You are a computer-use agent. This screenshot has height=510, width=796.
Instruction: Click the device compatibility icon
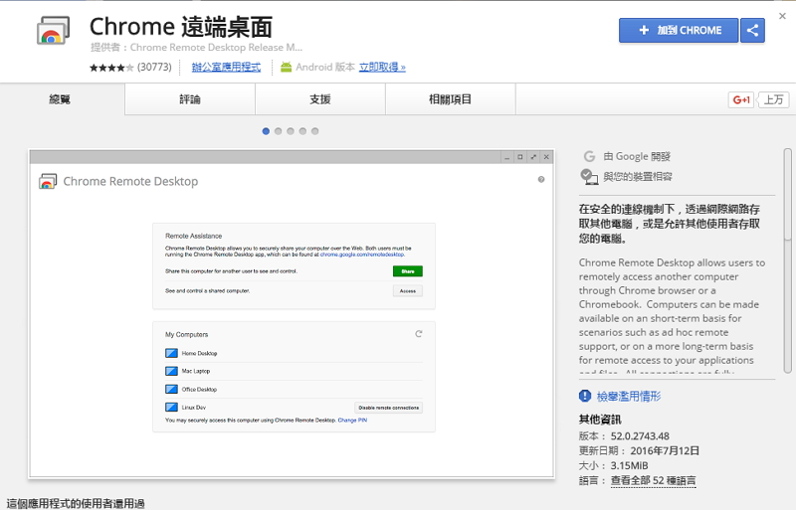[590, 176]
